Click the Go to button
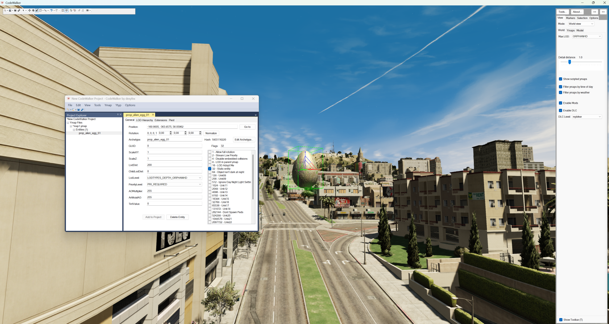609x324 pixels. (247, 127)
